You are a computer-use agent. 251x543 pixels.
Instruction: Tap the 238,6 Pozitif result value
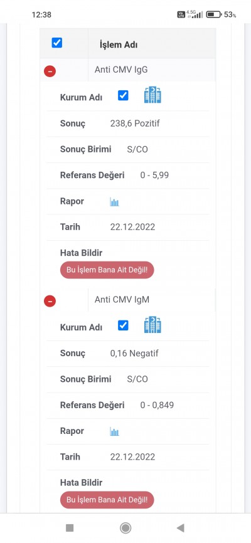point(135,124)
